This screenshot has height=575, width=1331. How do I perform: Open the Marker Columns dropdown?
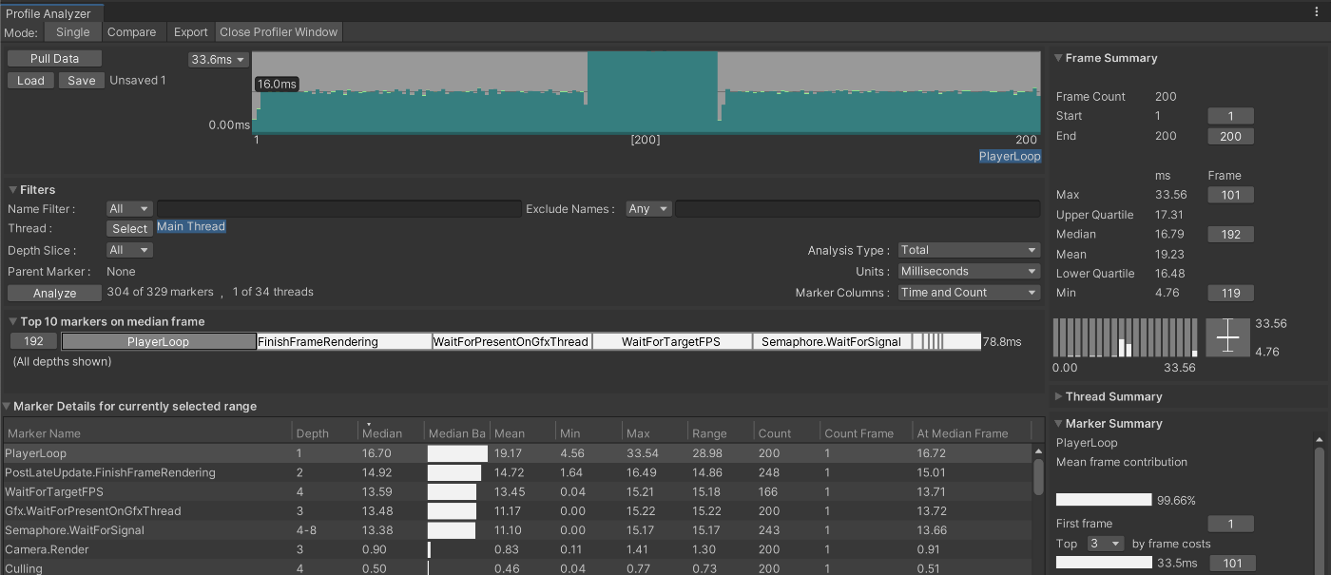point(968,292)
